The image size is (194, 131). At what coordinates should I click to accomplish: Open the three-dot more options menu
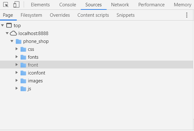(x=186, y=15)
